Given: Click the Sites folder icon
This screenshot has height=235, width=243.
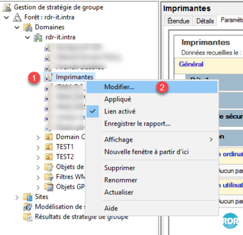Looking at the screenshot, I should click(x=28, y=197).
